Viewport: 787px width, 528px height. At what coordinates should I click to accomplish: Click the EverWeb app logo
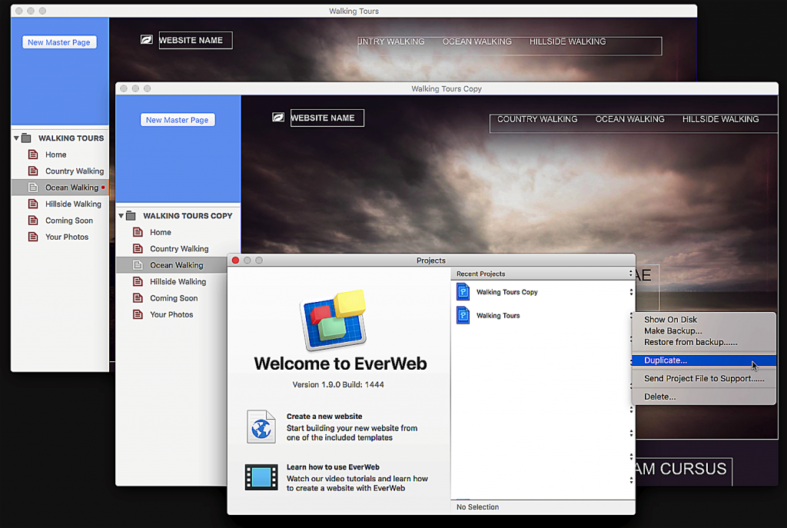coord(334,320)
